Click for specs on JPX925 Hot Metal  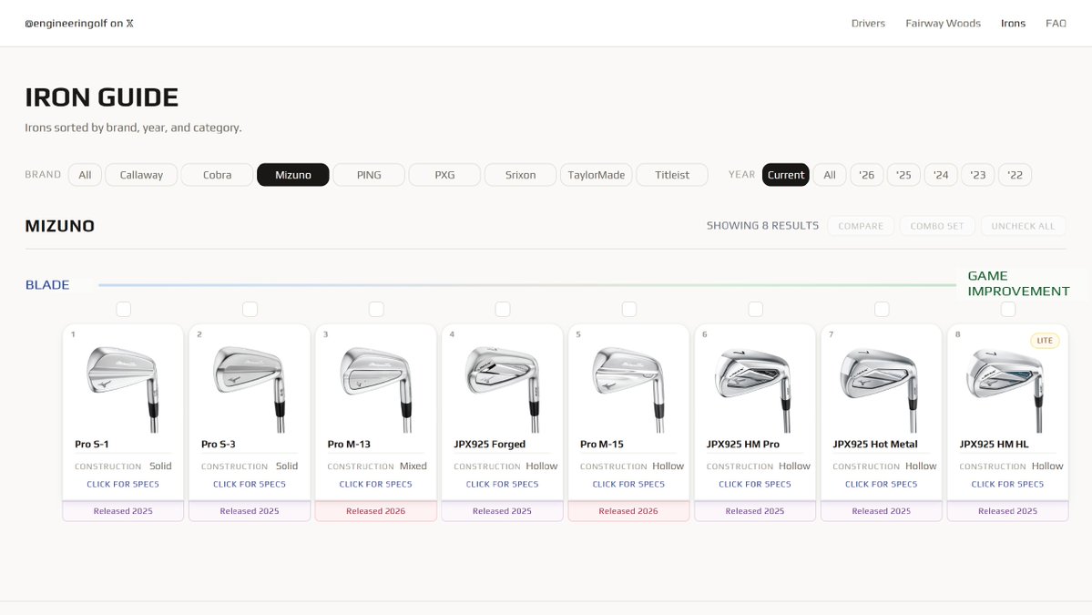[x=882, y=484]
